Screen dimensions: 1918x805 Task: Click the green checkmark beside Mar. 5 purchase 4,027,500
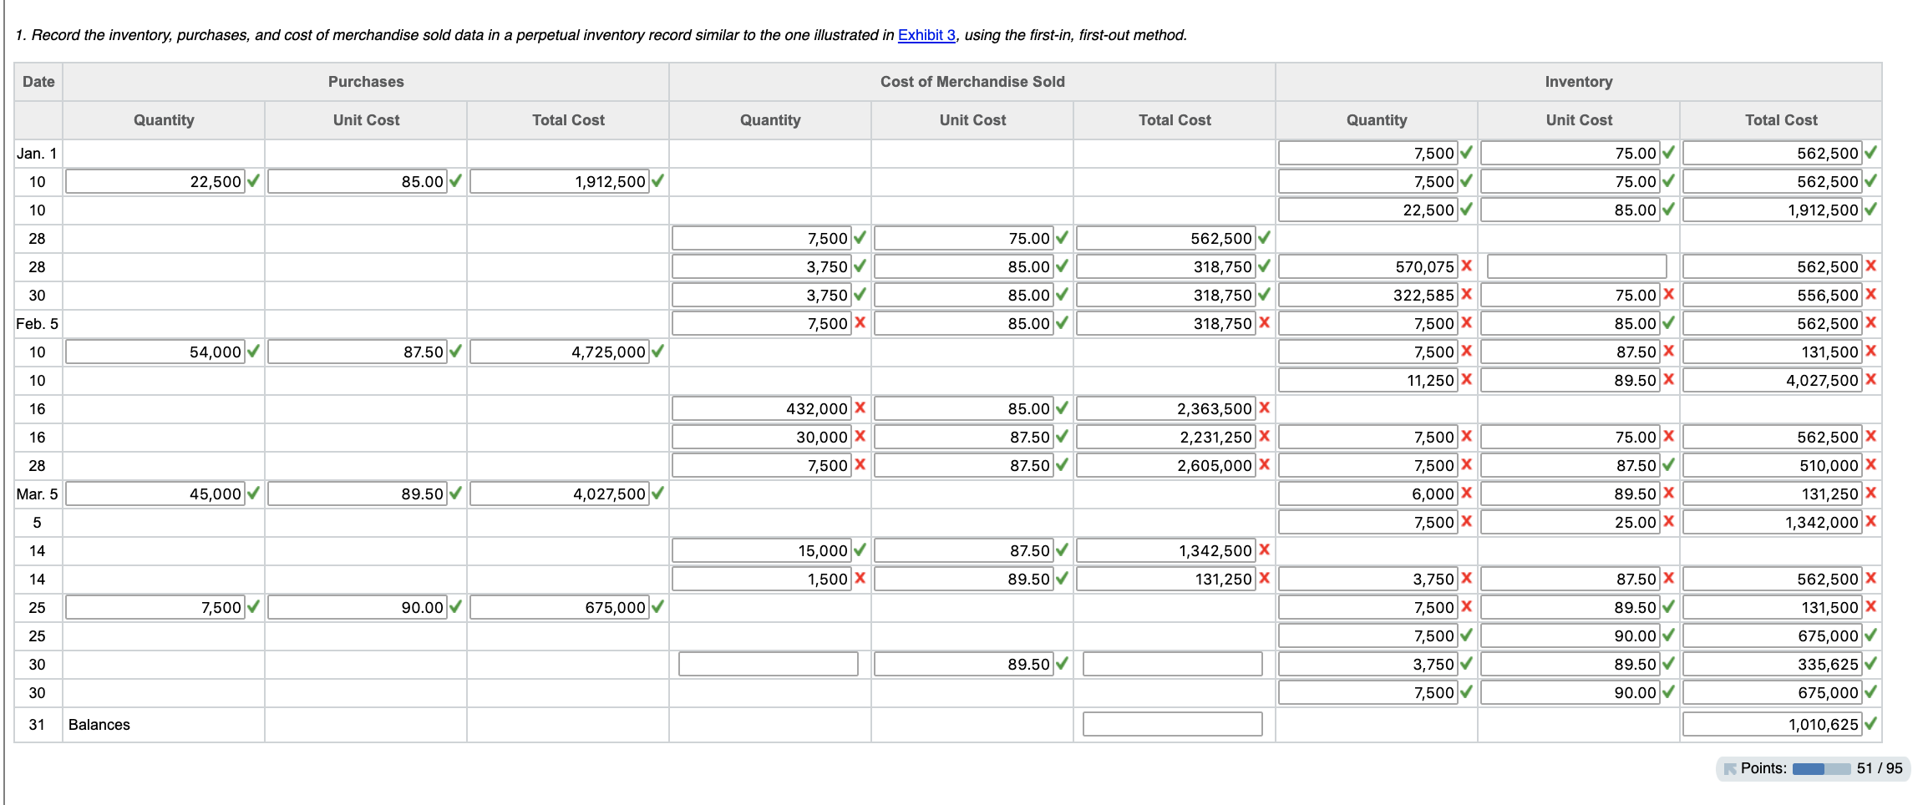click(657, 494)
